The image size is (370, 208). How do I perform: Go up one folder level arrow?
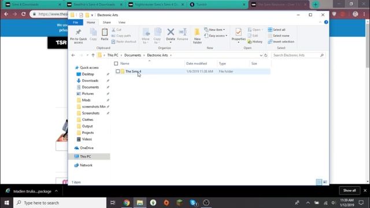coord(93,55)
